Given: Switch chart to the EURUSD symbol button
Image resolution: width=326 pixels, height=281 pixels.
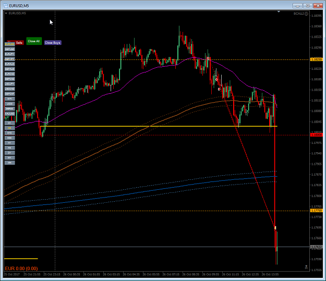Looking at the screenshot, I should (x=10, y=44).
